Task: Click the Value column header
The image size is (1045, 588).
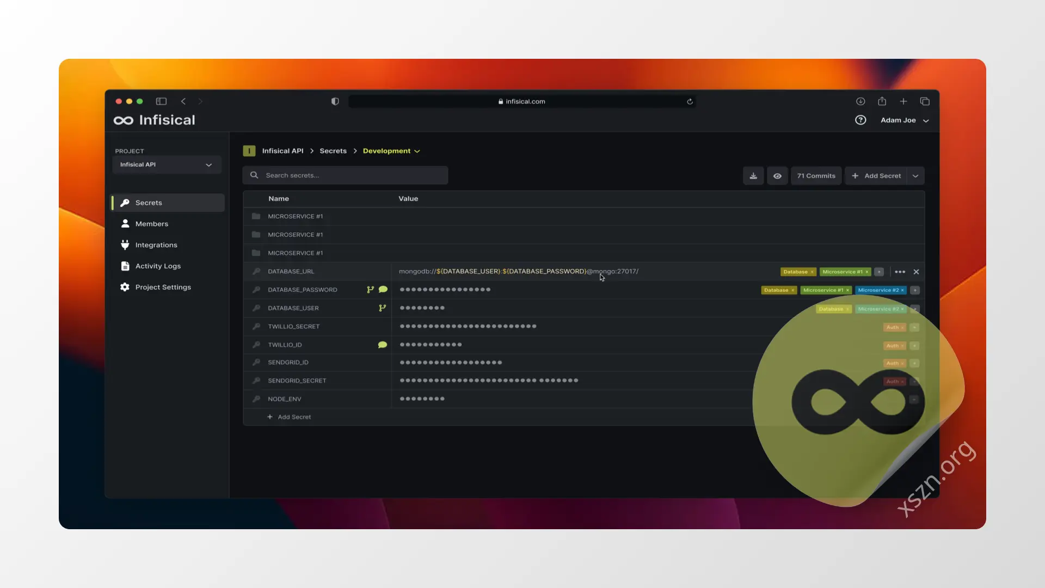Action: 408,199
